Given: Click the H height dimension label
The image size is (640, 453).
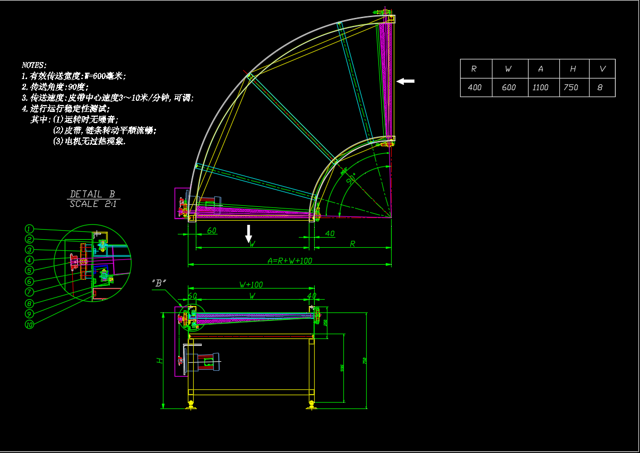Looking at the screenshot, I should 158,360.
